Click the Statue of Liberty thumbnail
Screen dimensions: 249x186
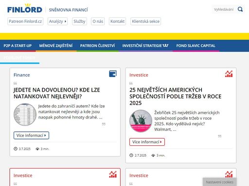(x=141, y=121)
